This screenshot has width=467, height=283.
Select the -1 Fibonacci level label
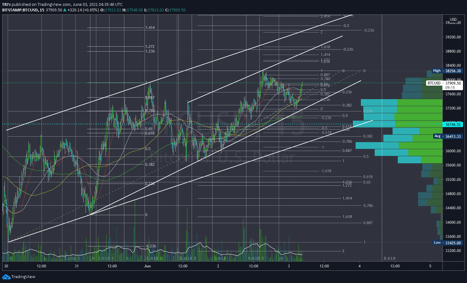[x=322, y=147]
